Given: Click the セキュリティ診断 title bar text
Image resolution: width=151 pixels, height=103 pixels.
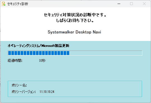Looking at the screenshot, I should click(x=18, y=4).
